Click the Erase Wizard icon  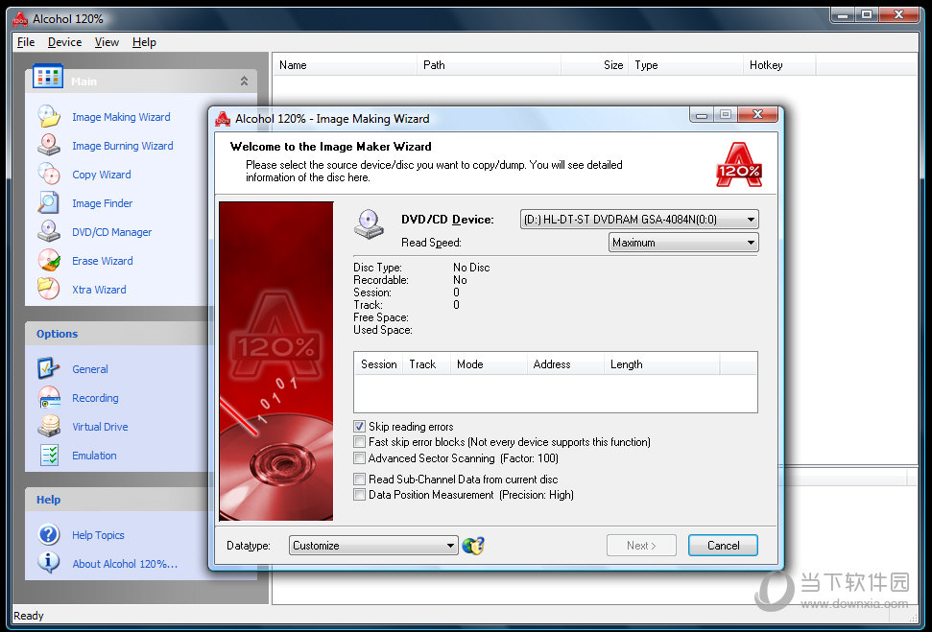tap(49, 260)
